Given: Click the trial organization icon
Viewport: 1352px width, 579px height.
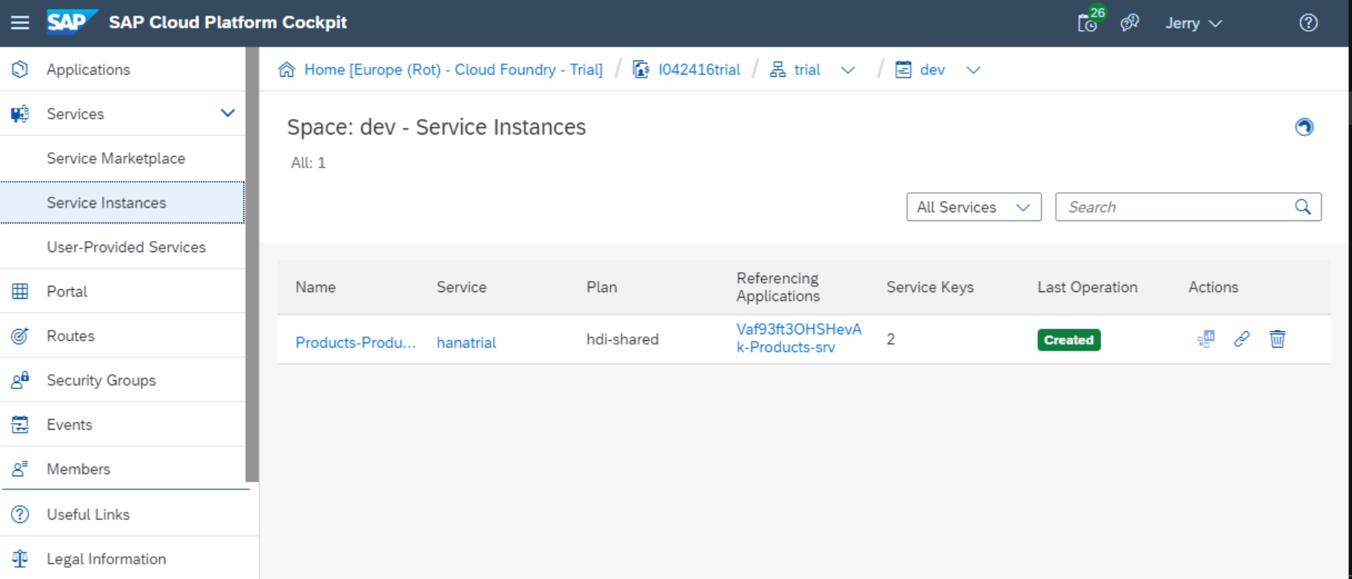Looking at the screenshot, I should pyautogui.click(x=777, y=70).
